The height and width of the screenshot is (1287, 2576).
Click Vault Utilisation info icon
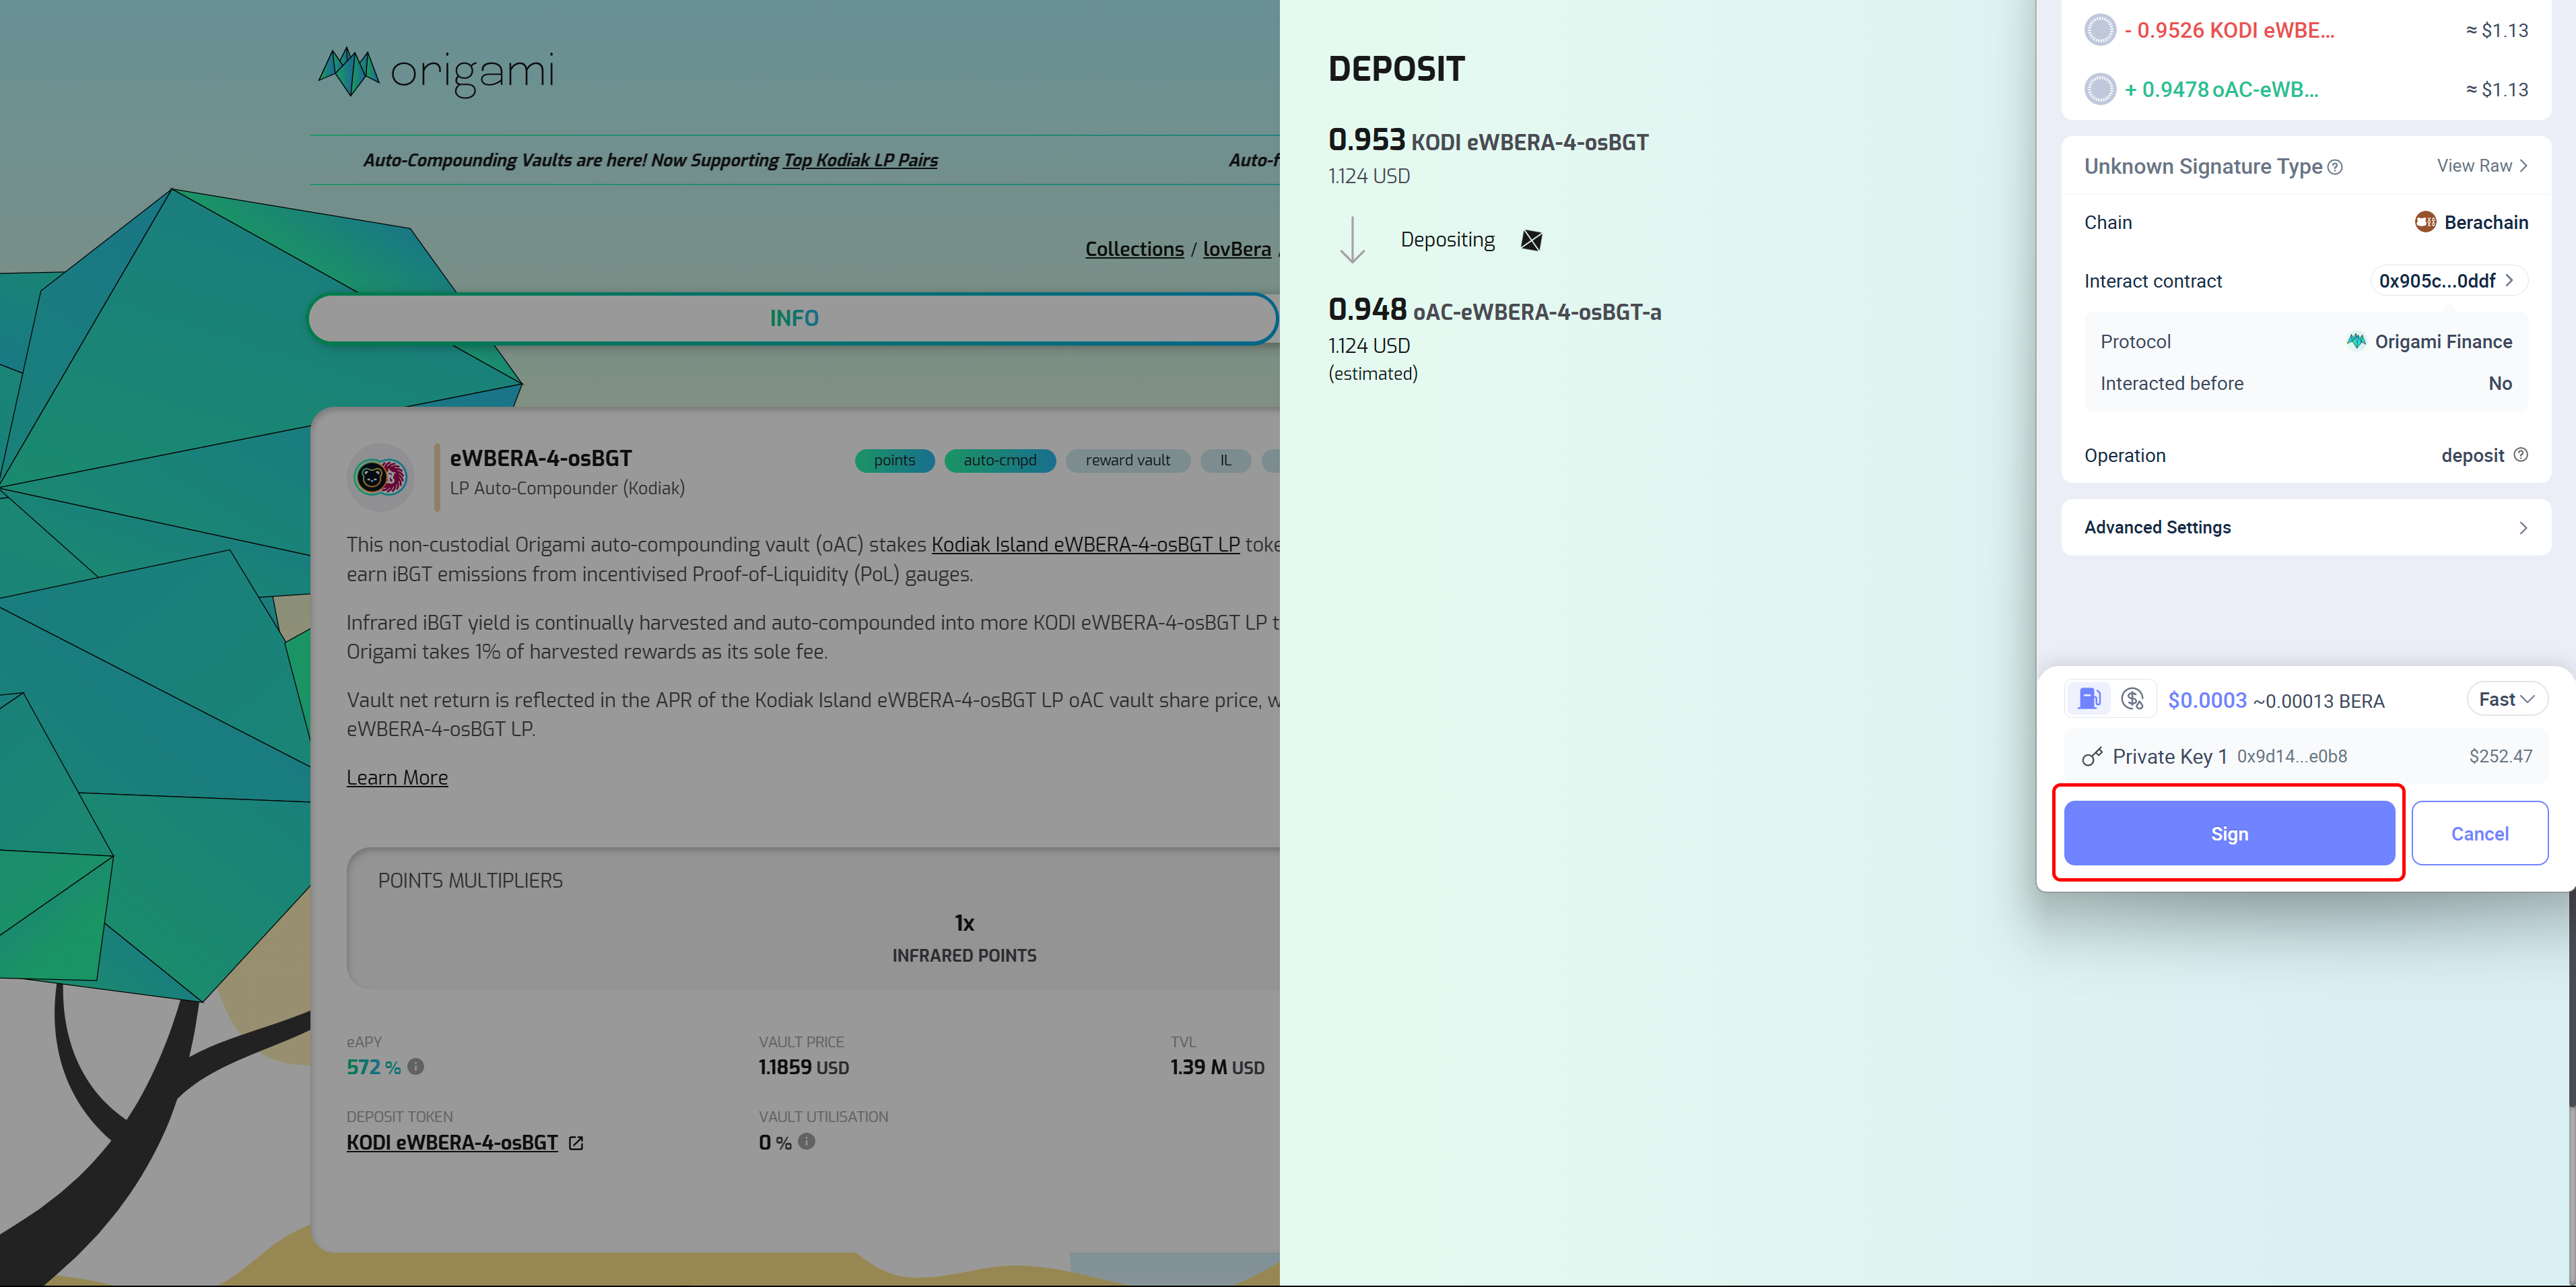[807, 1141]
